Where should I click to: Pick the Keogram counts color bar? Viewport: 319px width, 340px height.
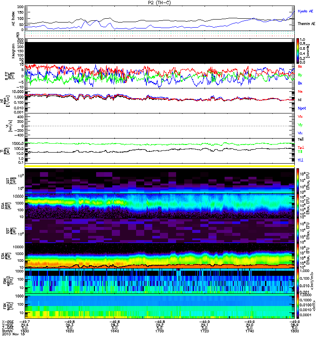click(298, 51)
